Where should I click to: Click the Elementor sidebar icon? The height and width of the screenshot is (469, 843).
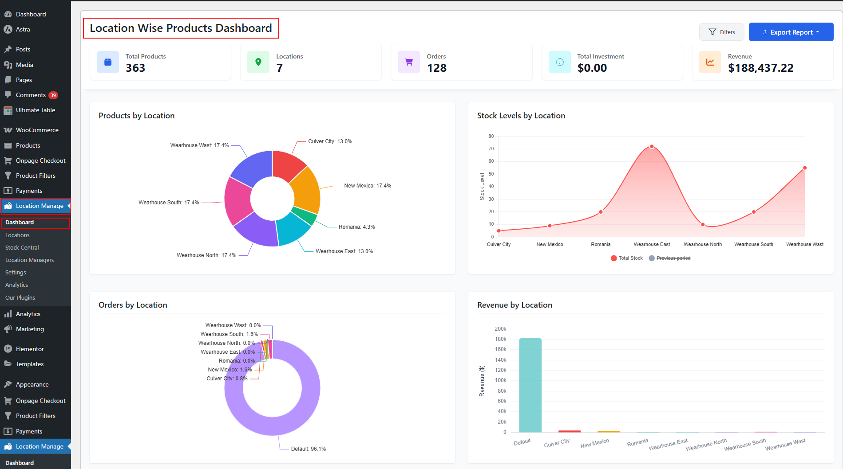click(8, 349)
